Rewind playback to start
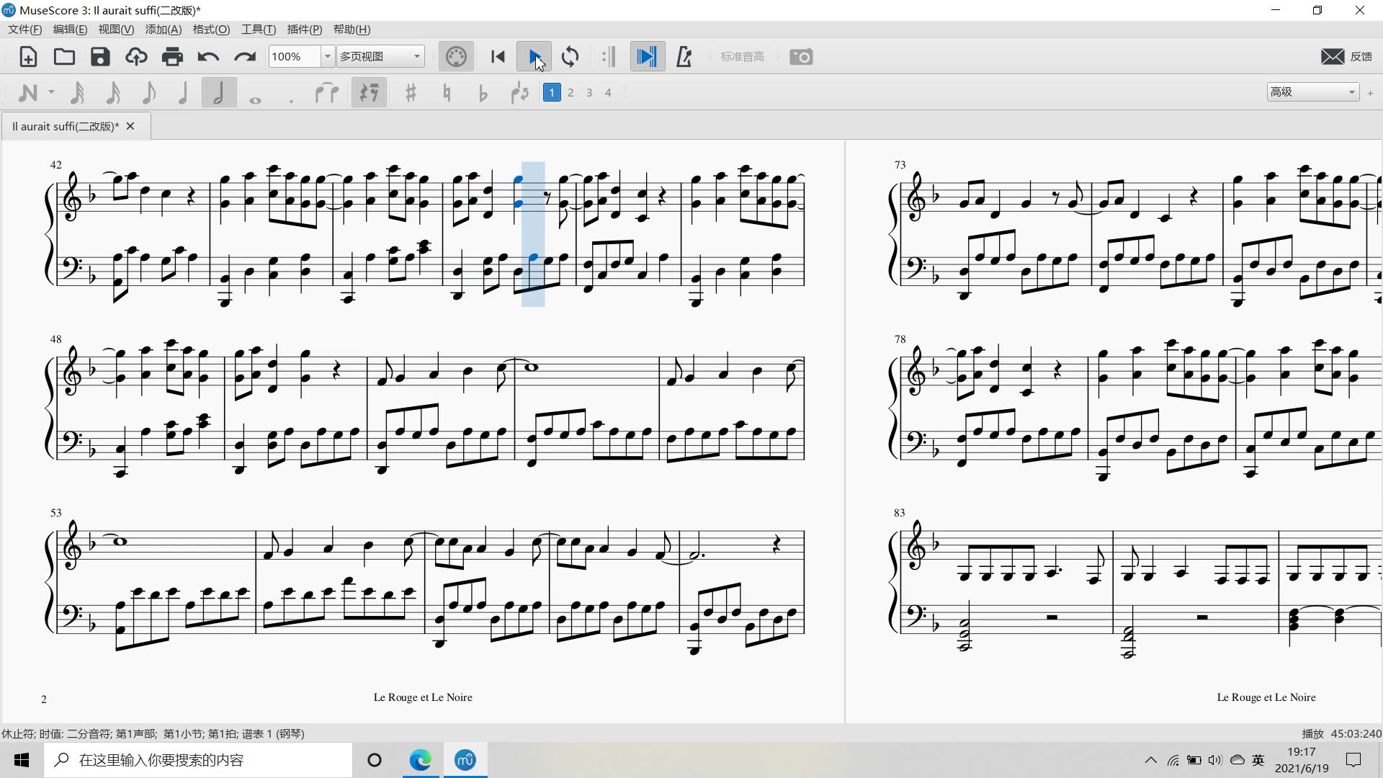This screenshot has width=1383, height=778. tap(498, 57)
